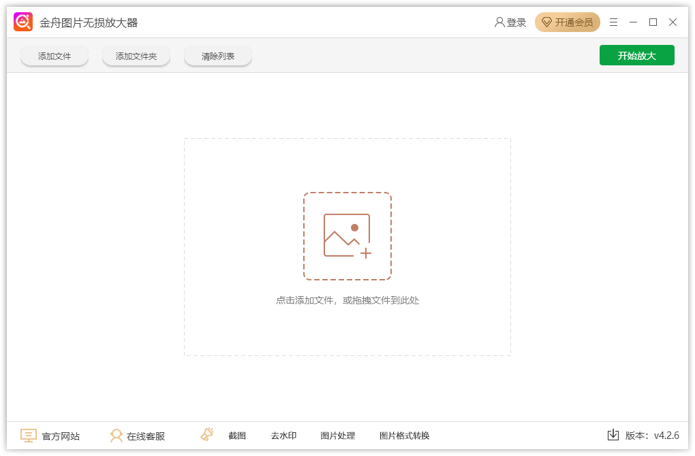Image resolution: width=695 pixels, height=456 pixels.
Task: Open the 开通会员 membership button
Action: [567, 22]
